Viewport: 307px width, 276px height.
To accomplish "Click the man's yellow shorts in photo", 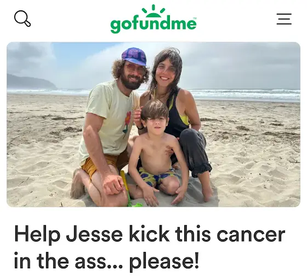I will click(x=104, y=164).
